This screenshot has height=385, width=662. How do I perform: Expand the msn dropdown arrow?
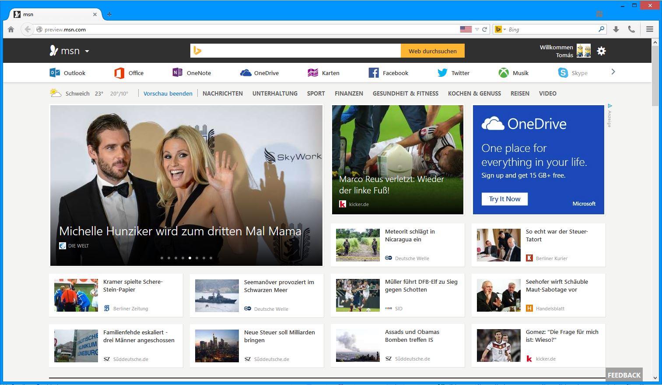(x=87, y=51)
